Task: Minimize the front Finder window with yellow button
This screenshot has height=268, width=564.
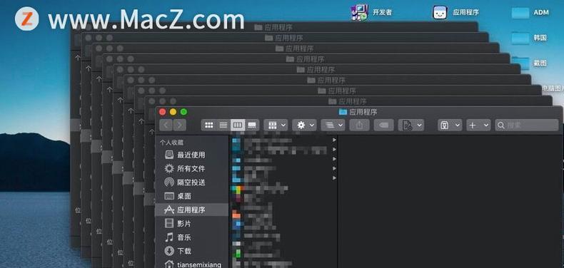Action: click(x=173, y=112)
